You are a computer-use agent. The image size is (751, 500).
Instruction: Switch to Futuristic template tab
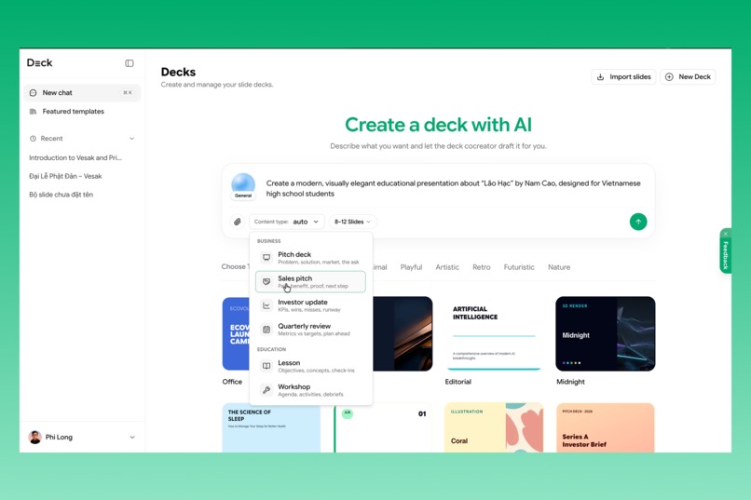click(x=519, y=267)
